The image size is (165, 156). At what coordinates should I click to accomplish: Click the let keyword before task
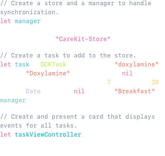click(x=6, y=65)
